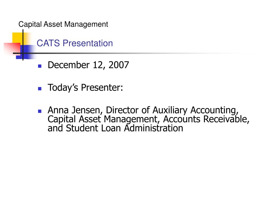Click the Accounts Receivable text
The height and width of the screenshot is (203, 270).
click(x=206, y=119)
